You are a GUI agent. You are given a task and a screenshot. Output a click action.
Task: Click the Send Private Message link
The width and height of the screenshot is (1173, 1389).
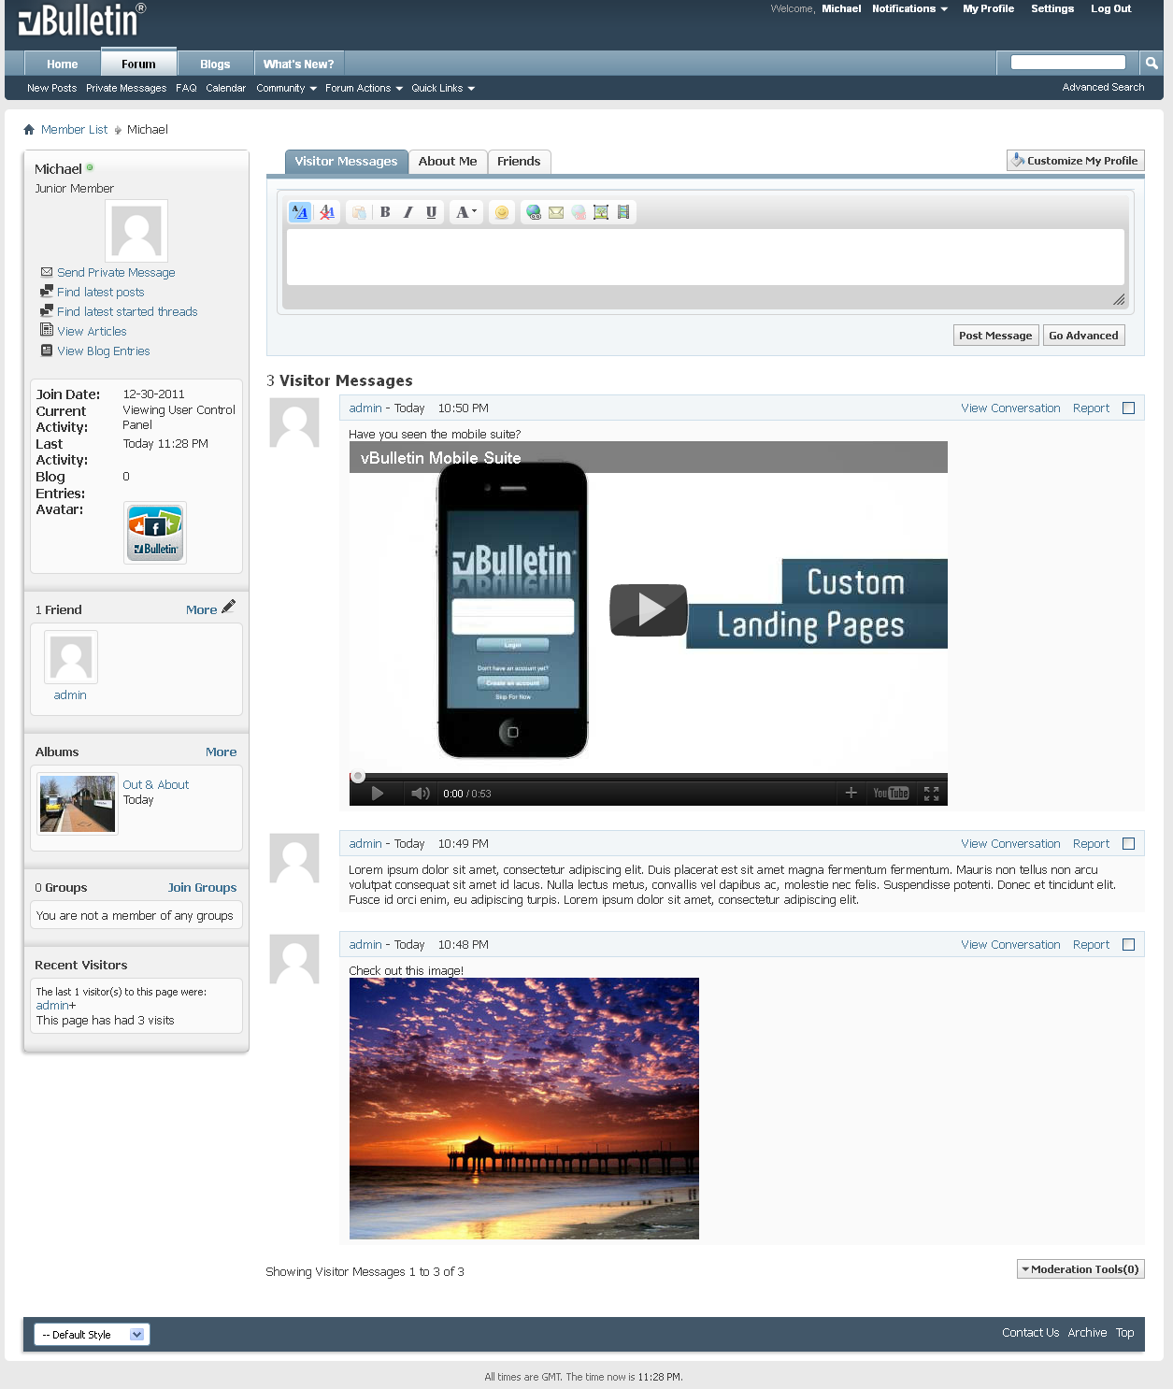point(116,273)
